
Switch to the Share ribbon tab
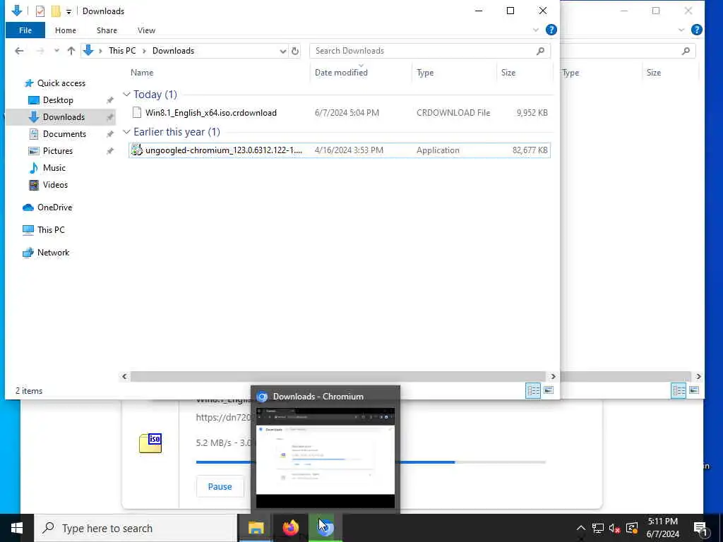107,30
